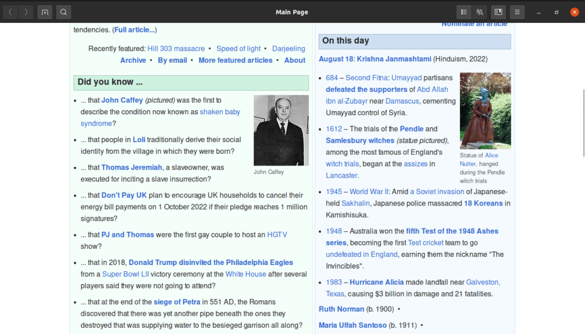This screenshot has width=585, height=334.
Task: Open the World War II link
Action: point(369,192)
